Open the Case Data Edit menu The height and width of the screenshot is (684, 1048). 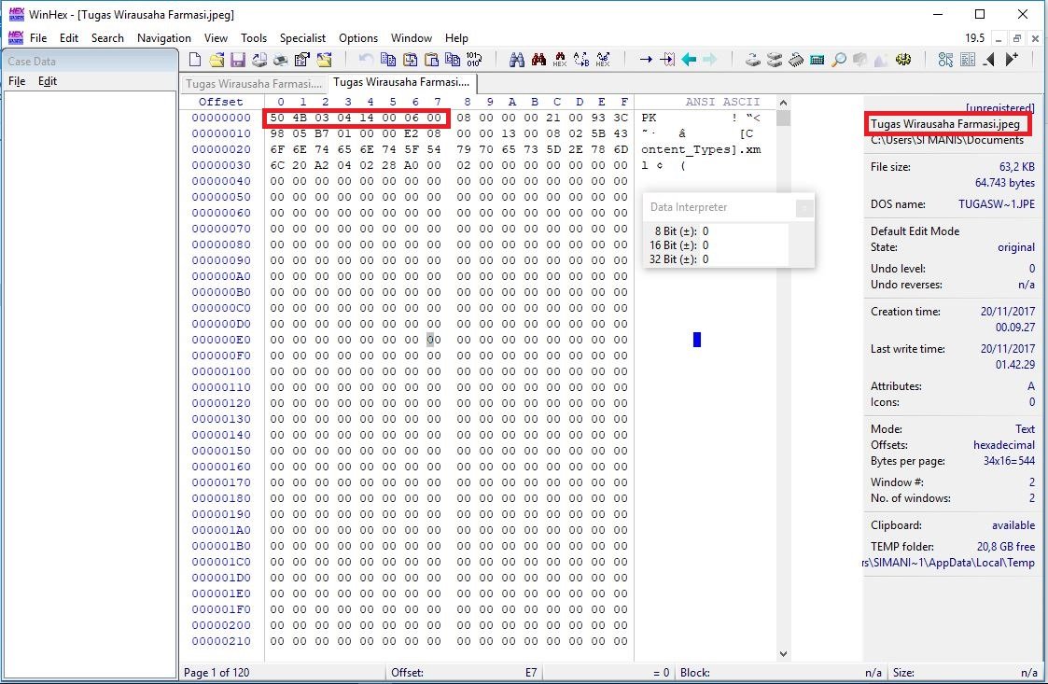[48, 81]
